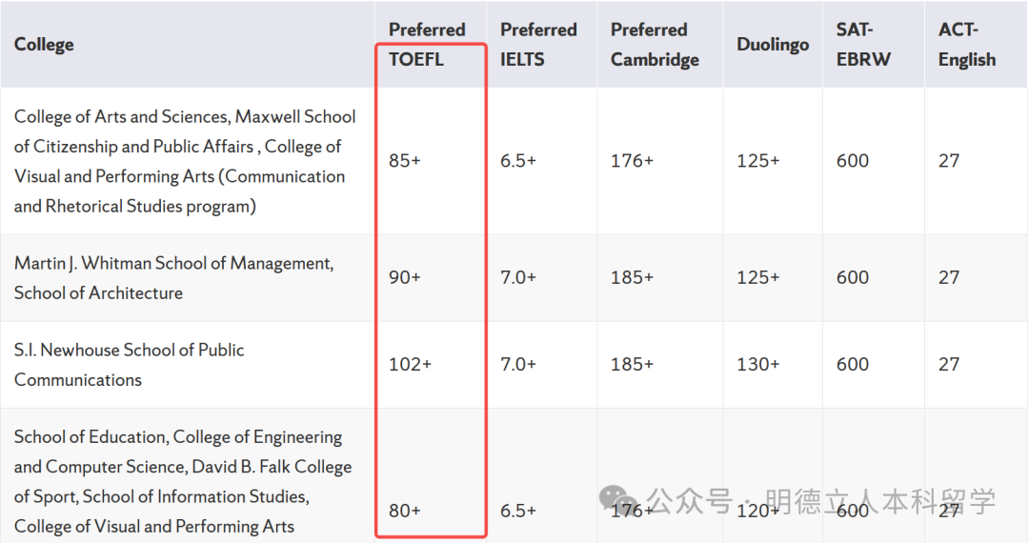Click the 130+ Duolingo score cell
This screenshot has width=1029, height=543.
click(x=757, y=364)
